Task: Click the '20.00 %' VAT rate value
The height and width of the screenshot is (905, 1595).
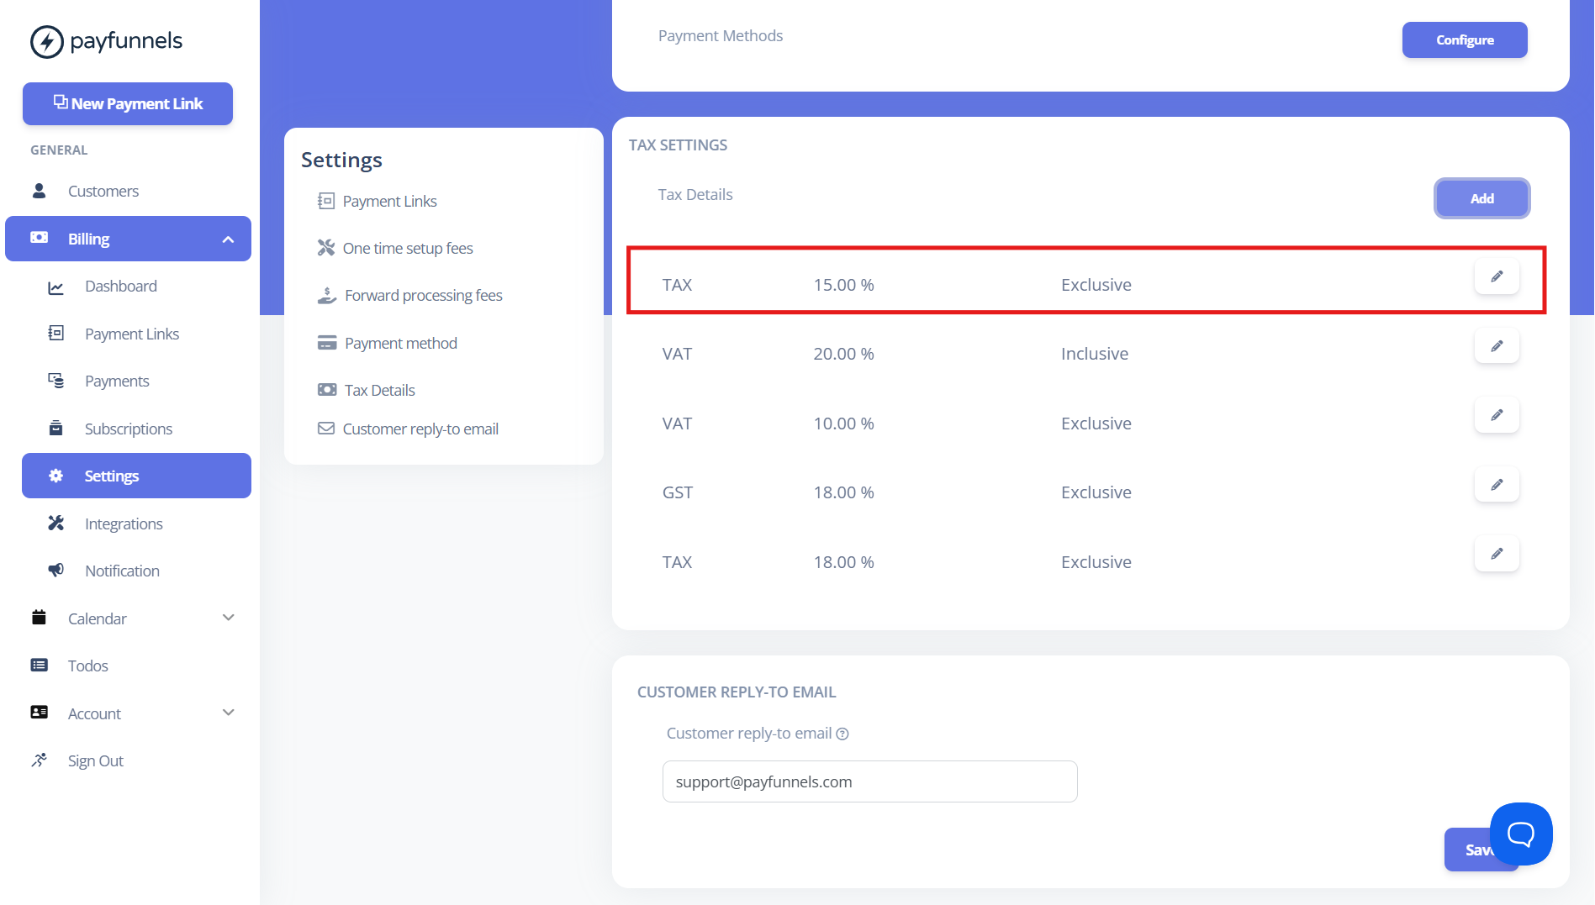Action: [x=844, y=354]
